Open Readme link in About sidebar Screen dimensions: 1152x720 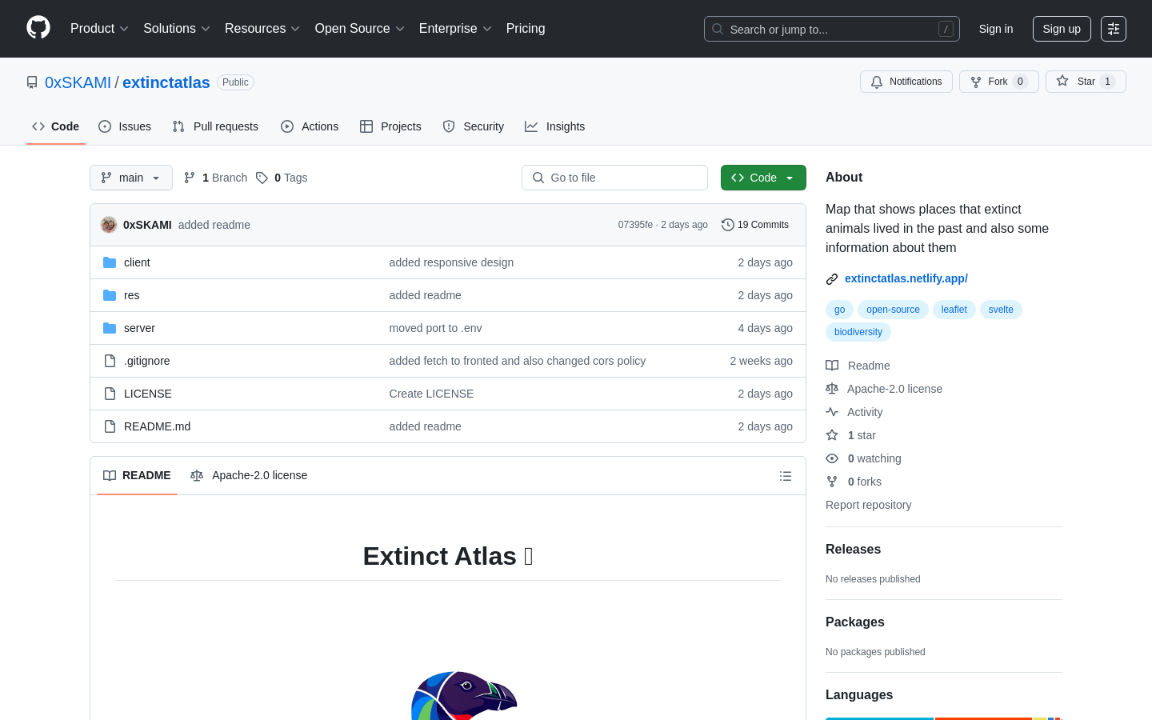coord(858,366)
